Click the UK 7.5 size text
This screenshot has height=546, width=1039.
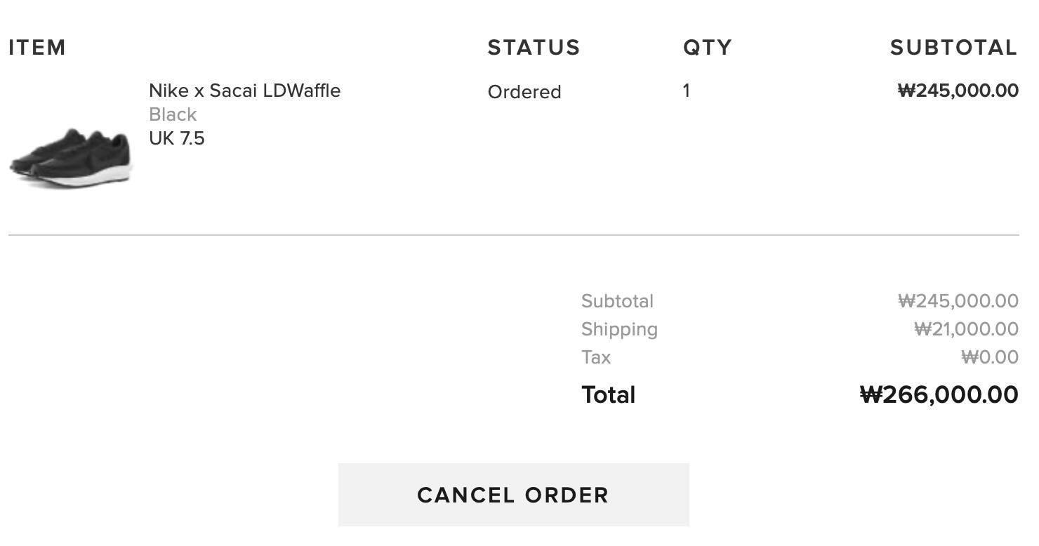[177, 138]
